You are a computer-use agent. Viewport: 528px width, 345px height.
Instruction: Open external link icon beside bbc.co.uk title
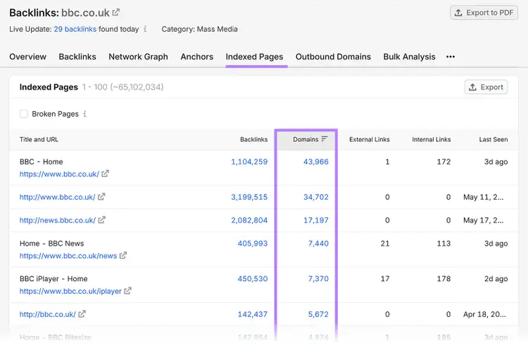pyautogui.click(x=116, y=13)
